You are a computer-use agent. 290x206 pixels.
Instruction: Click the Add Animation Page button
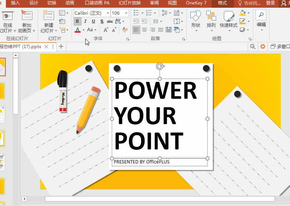26,21
